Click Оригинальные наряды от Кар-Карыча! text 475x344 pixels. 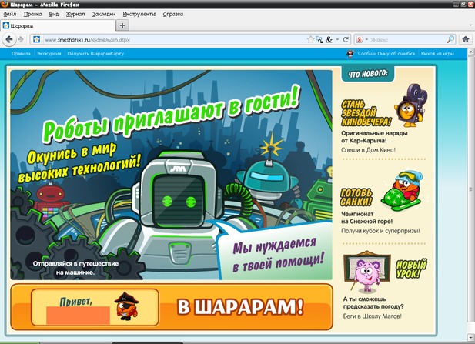tap(374, 136)
